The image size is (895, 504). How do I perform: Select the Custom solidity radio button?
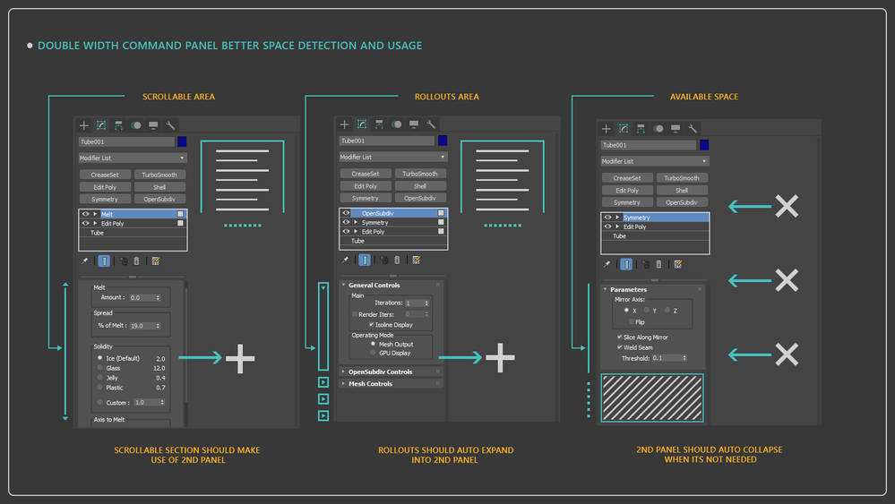99,403
